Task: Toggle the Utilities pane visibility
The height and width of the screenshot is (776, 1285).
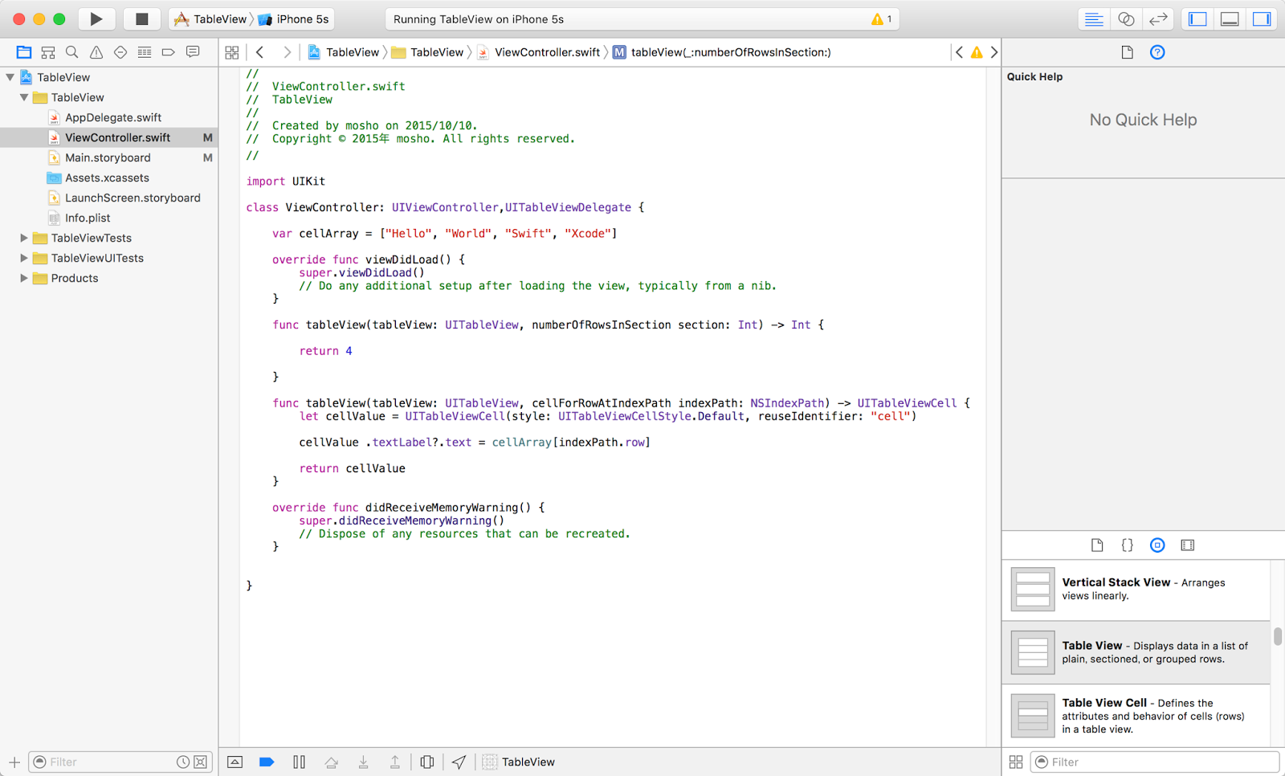Action: tap(1262, 19)
